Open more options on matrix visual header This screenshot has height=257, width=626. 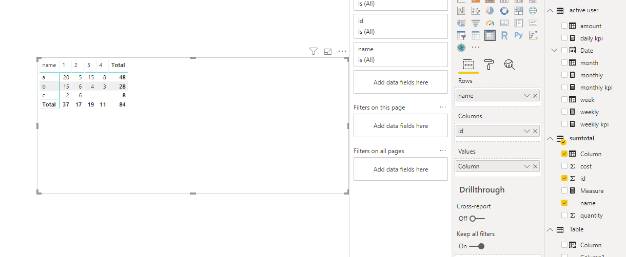pyautogui.click(x=342, y=51)
